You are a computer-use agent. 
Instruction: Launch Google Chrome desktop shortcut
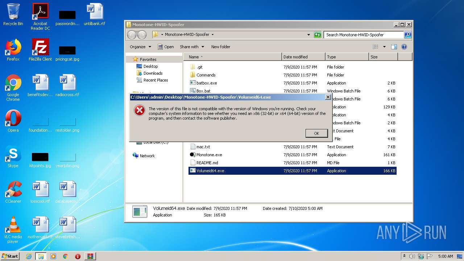13,88
